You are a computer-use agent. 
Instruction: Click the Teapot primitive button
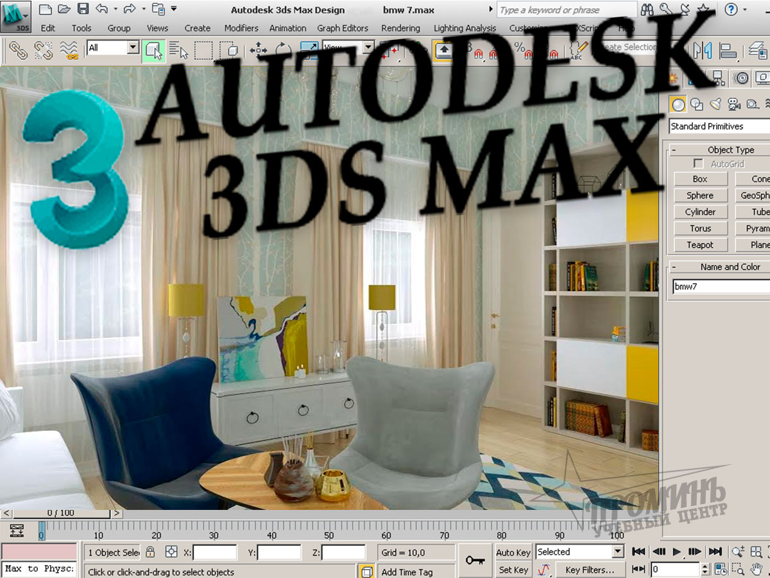pyautogui.click(x=700, y=245)
